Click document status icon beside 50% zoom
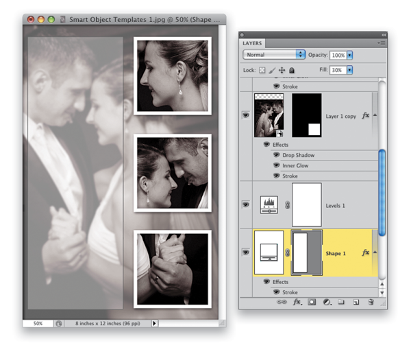Viewport: 411px width, 343px height. [x=59, y=324]
